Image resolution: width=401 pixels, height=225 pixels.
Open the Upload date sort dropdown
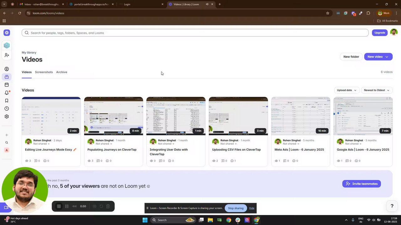[346, 90]
